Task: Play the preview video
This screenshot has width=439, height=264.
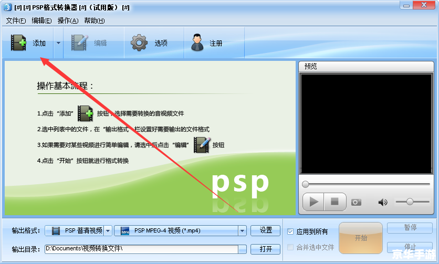Action: click(313, 202)
